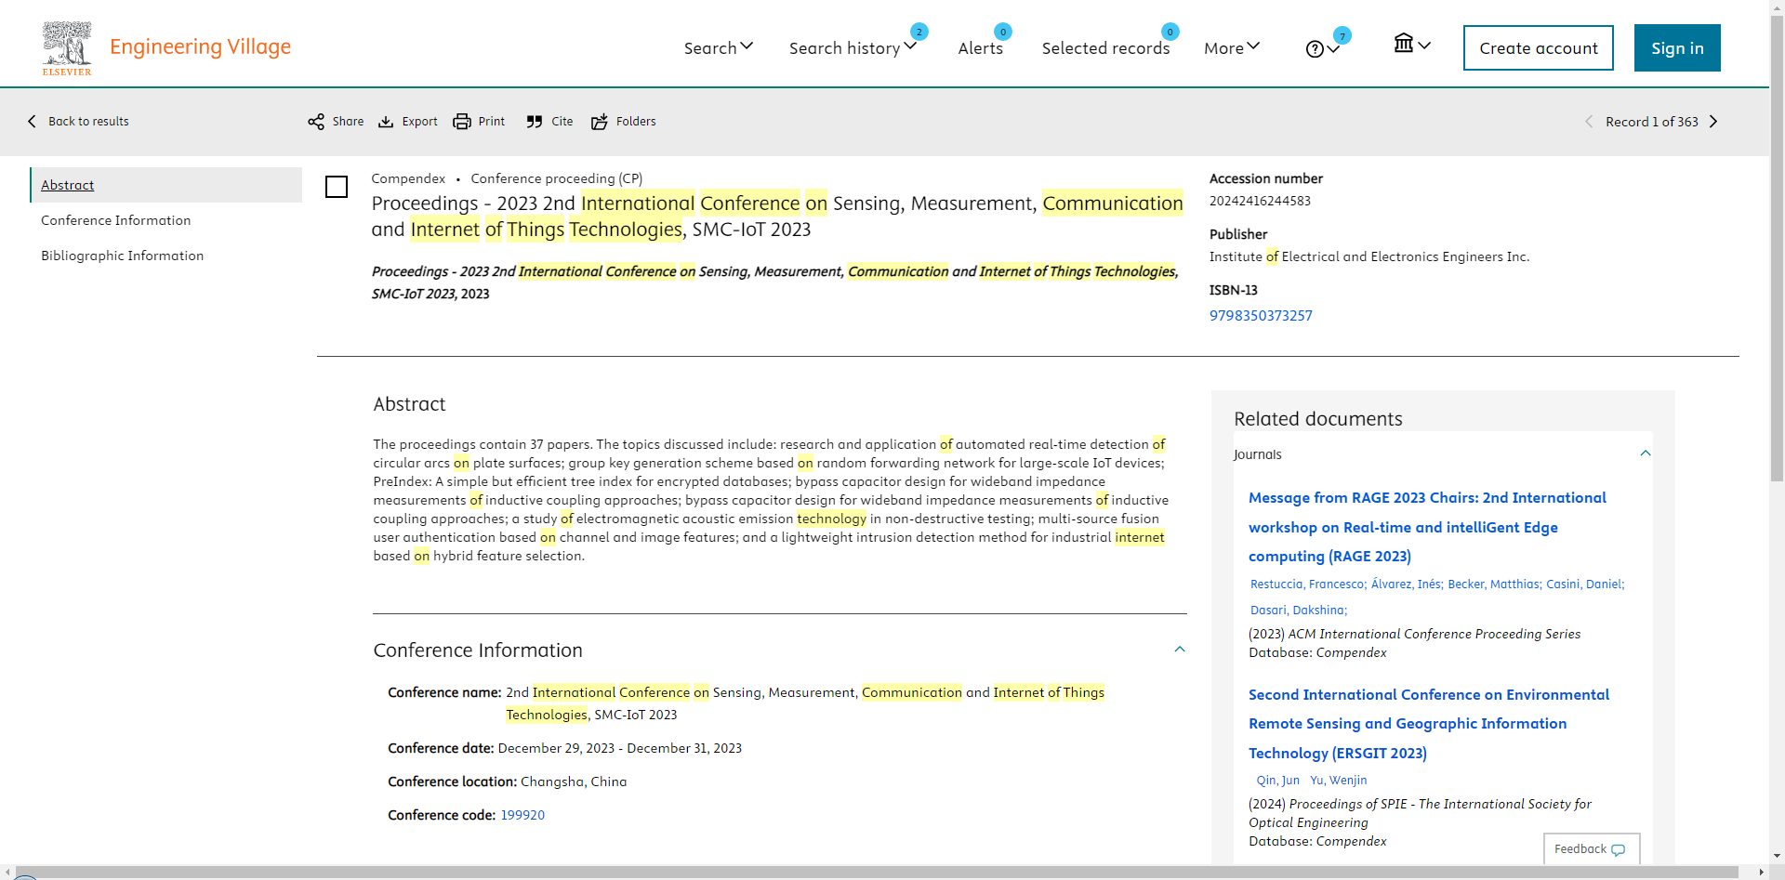The height and width of the screenshot is (880, 1785).
Task: Click conference location Changsha, China
Action: coord(574,781)
